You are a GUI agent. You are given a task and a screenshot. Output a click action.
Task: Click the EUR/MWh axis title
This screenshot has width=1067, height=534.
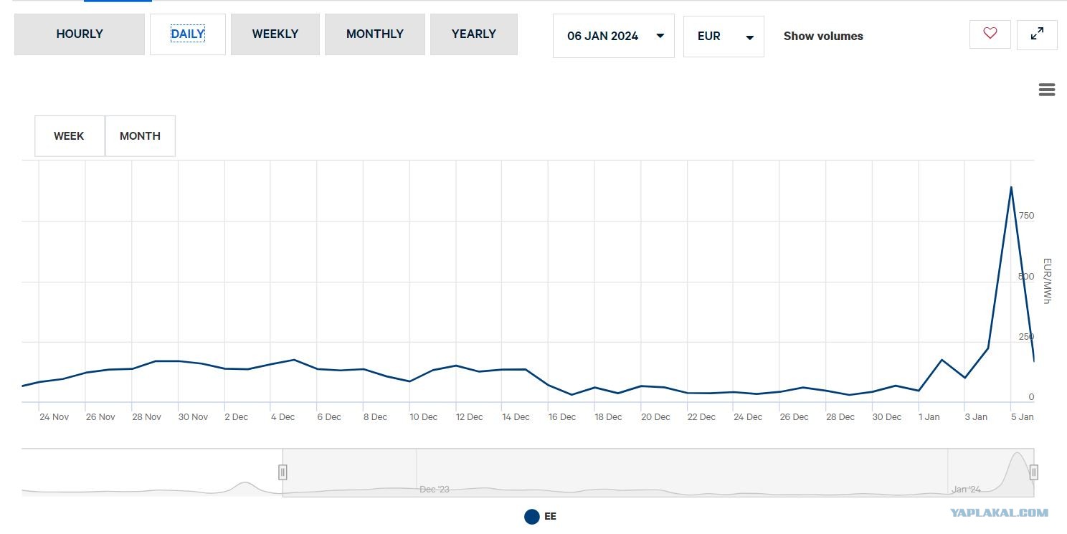click(x=1047, y=281)
